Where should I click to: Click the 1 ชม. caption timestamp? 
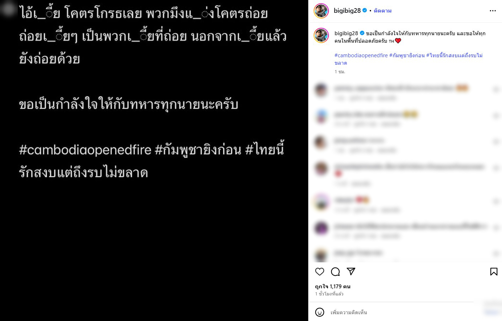340,71
